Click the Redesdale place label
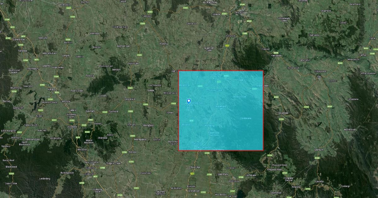The width and height of the screenshot is (378, 198). (65, 5)
